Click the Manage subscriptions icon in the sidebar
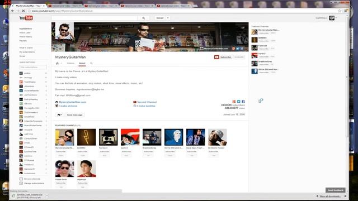Image resolution: width=358 pixels, height=201 pixels. 21,183
